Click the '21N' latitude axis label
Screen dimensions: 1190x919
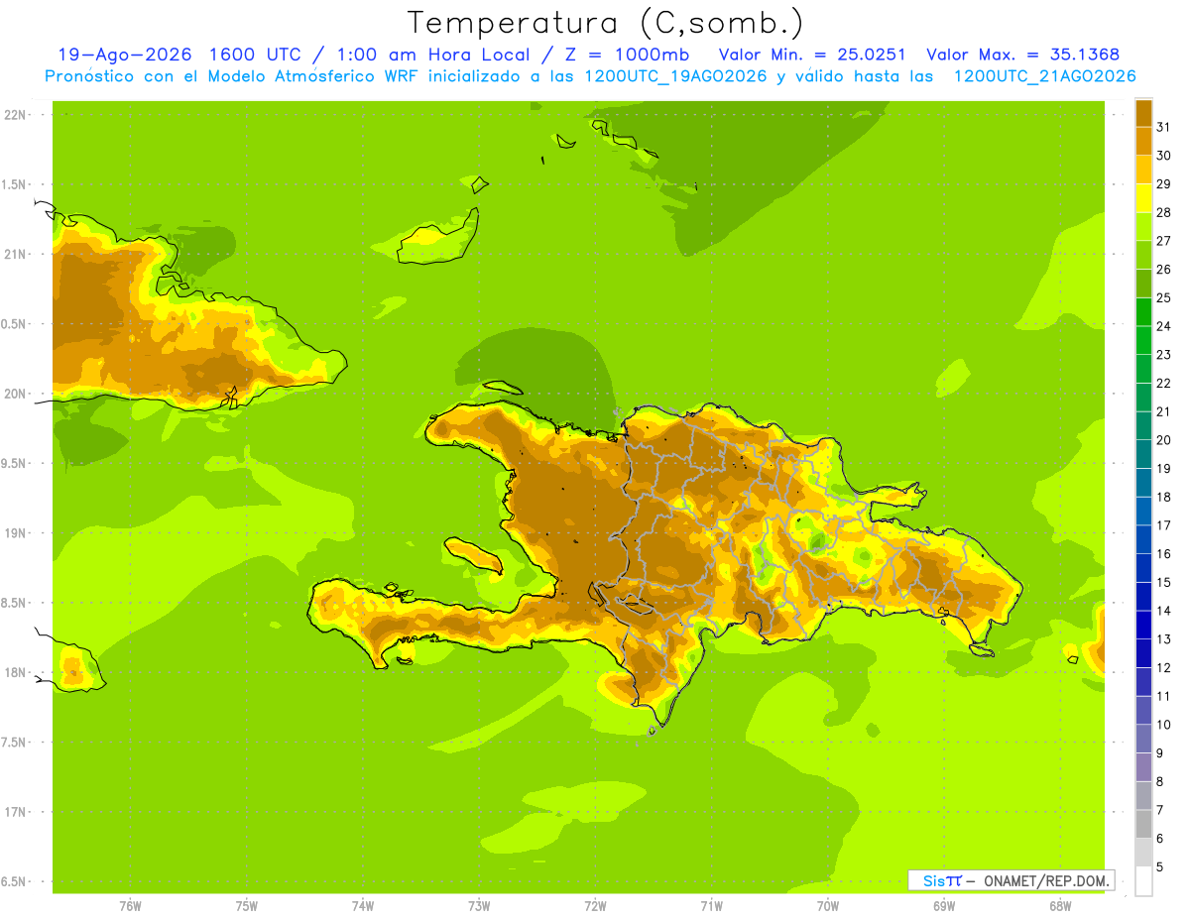click(x=15, y=255)
